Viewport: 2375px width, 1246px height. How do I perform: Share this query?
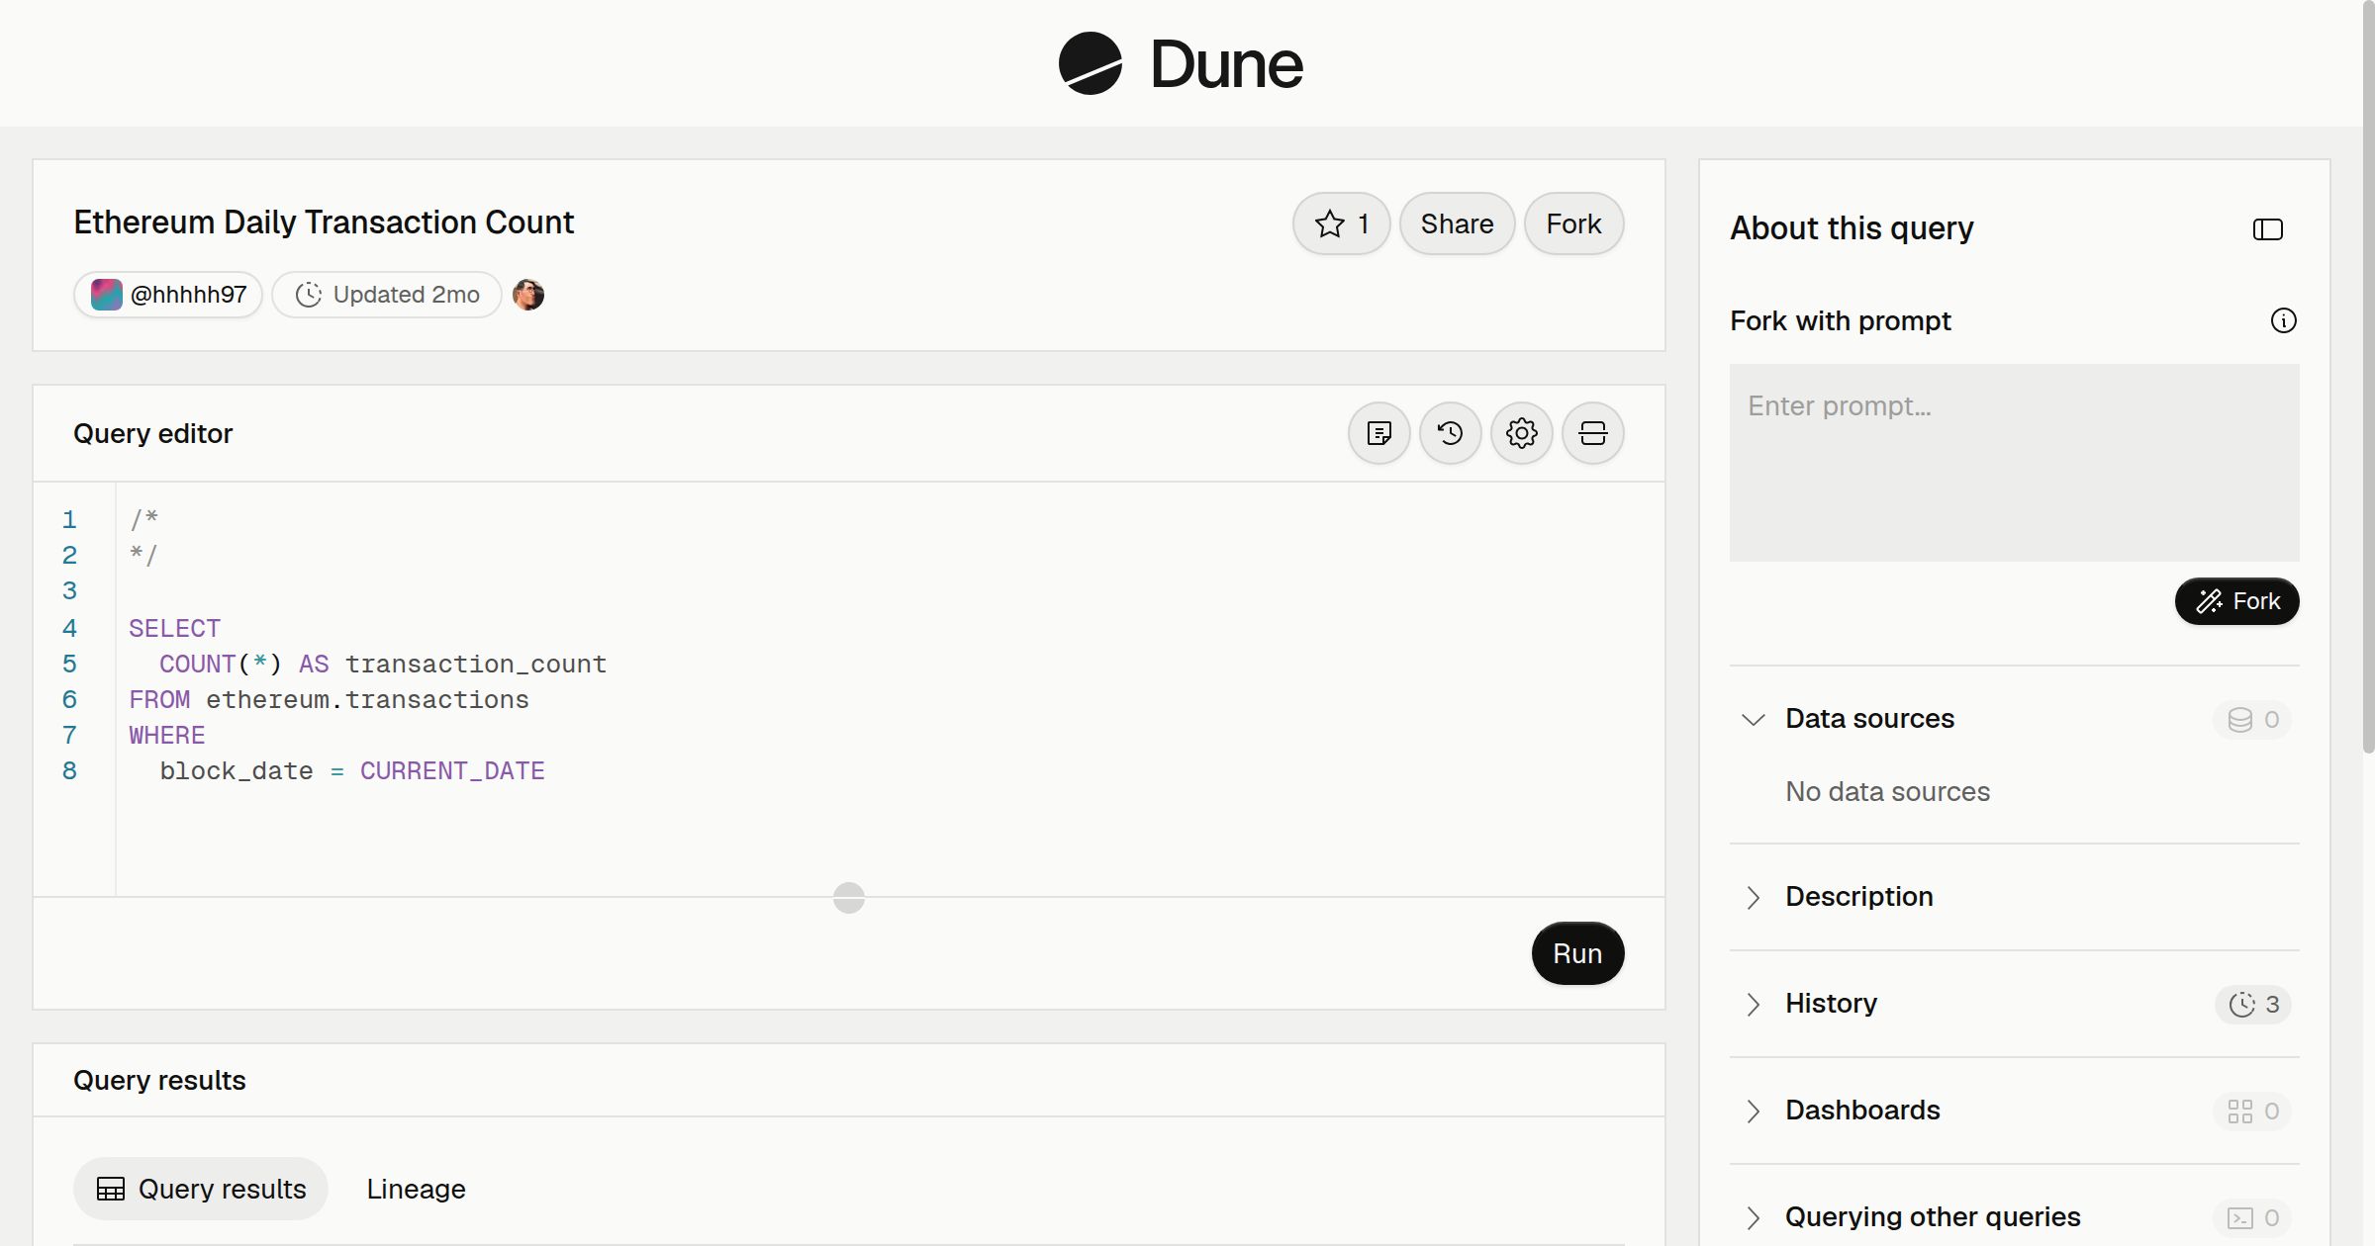[x=1457, y=223]
